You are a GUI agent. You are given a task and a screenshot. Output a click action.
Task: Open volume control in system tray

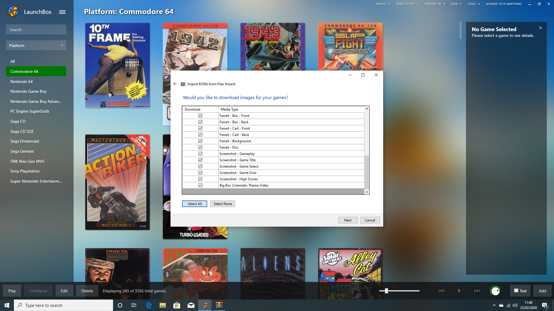click(x=515, y=305)
